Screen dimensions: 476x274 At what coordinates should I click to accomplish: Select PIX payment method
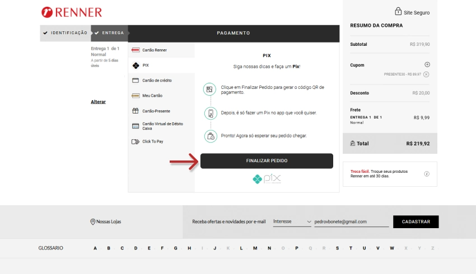pos(161,65)
